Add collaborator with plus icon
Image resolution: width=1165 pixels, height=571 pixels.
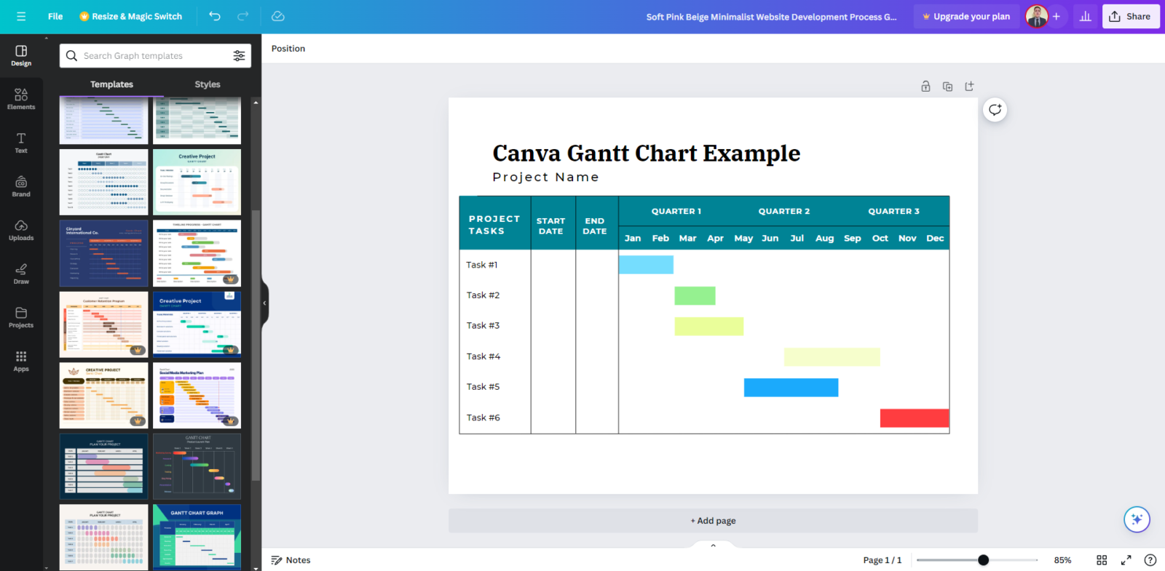pos(1057,16)
